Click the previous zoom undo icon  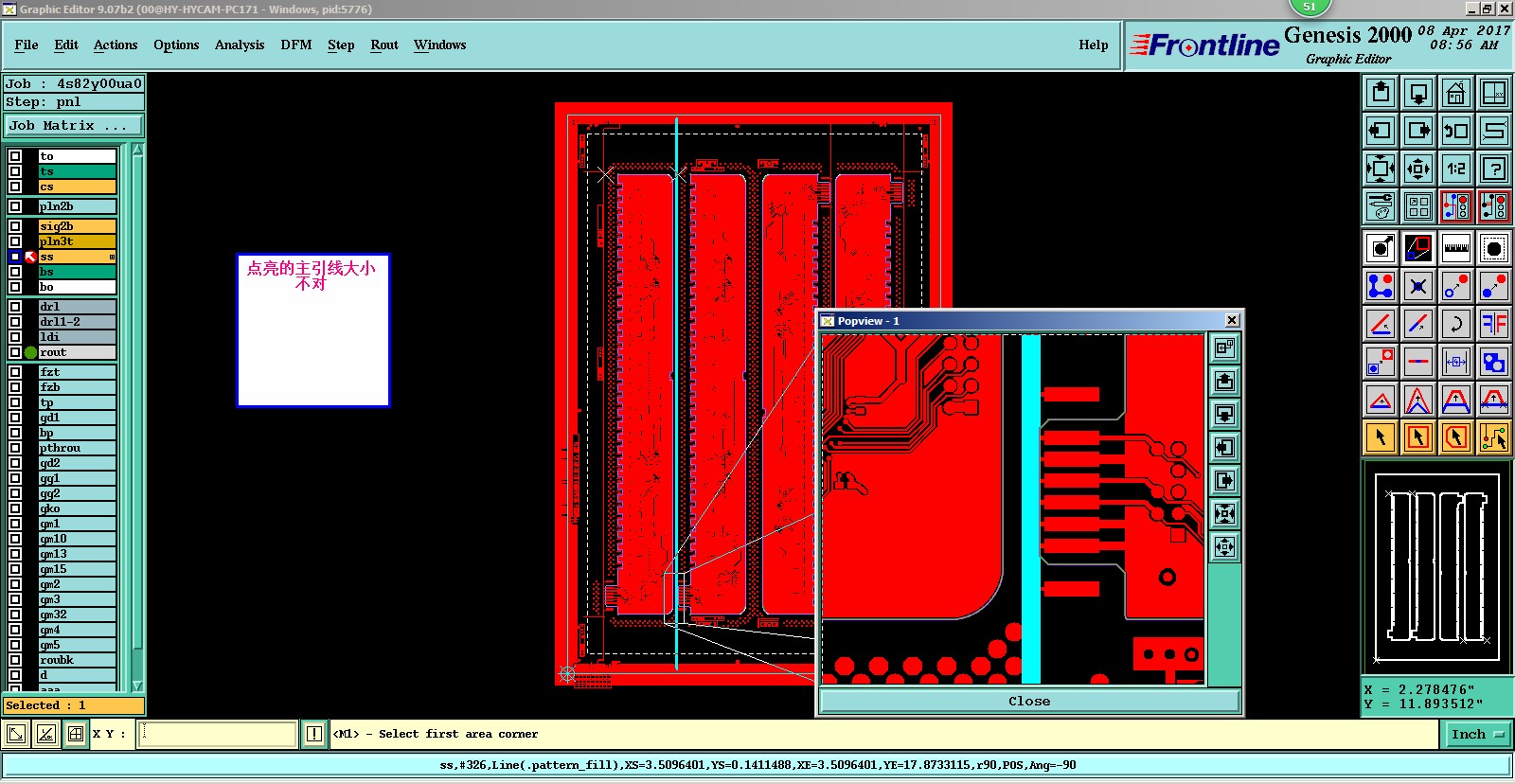1456,131
